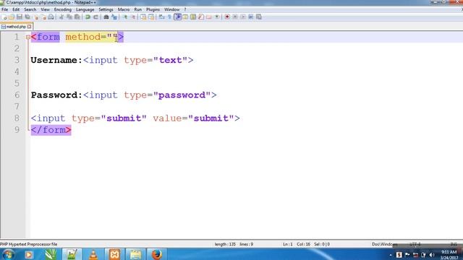Screen dimensions: 463x260
Task: Create a new document from toolbar
Action: (x=4, y=17)
